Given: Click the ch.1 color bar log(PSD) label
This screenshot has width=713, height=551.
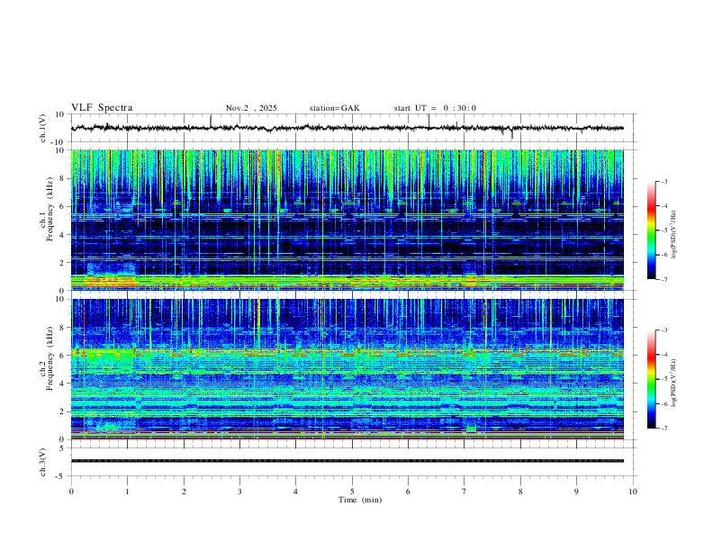Looking at the screenshot, I should [674, 234].
